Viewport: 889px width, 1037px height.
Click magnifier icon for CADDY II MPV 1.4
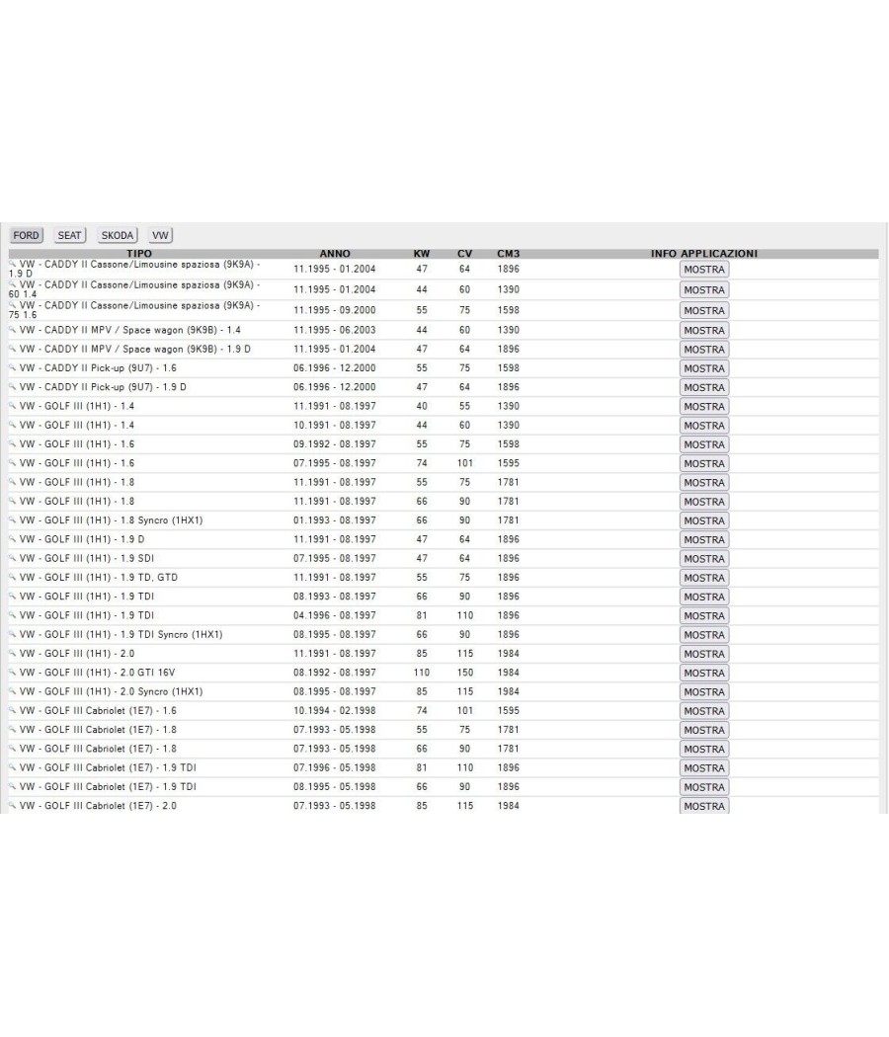click(13, 329)
